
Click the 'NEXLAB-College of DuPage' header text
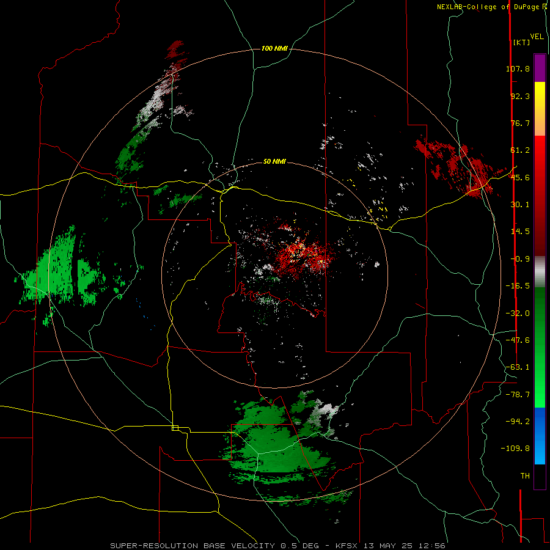[488, 7]
